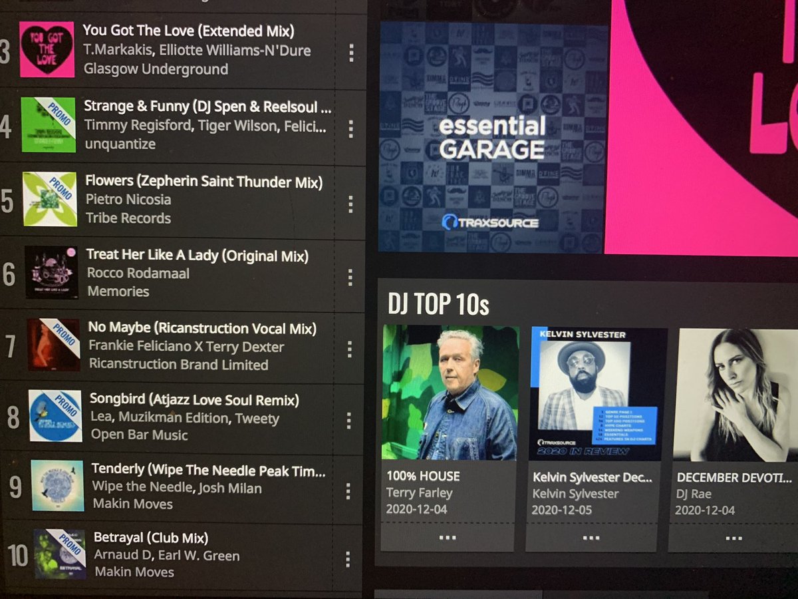This screenshot has height=599, width=798.
Task: Open label unquantize
Action: click(x=120, y=144)
